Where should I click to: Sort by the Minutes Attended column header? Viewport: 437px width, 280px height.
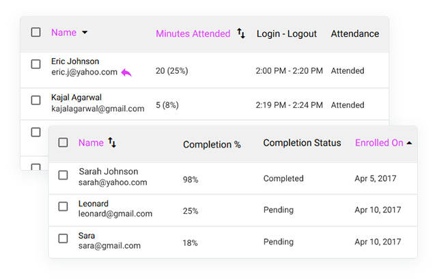193,33
